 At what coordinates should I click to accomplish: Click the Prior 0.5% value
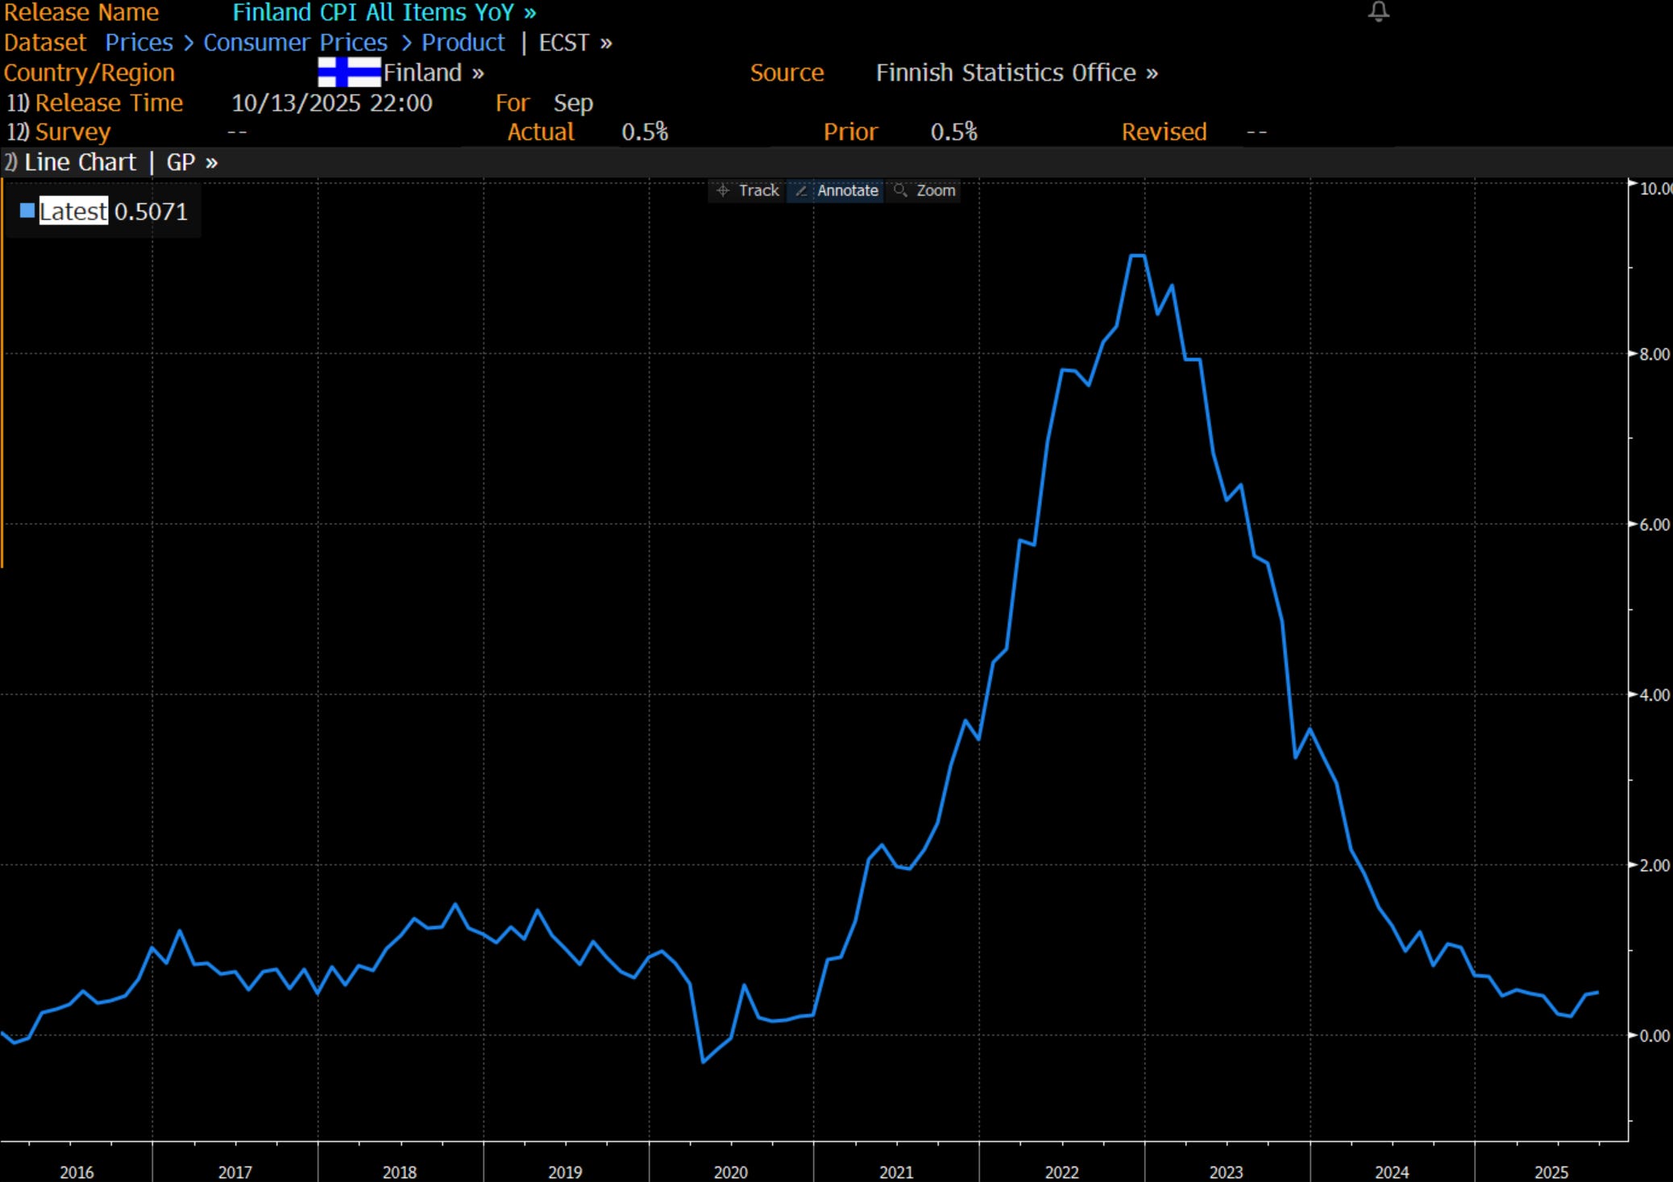(x=953, y=132)
